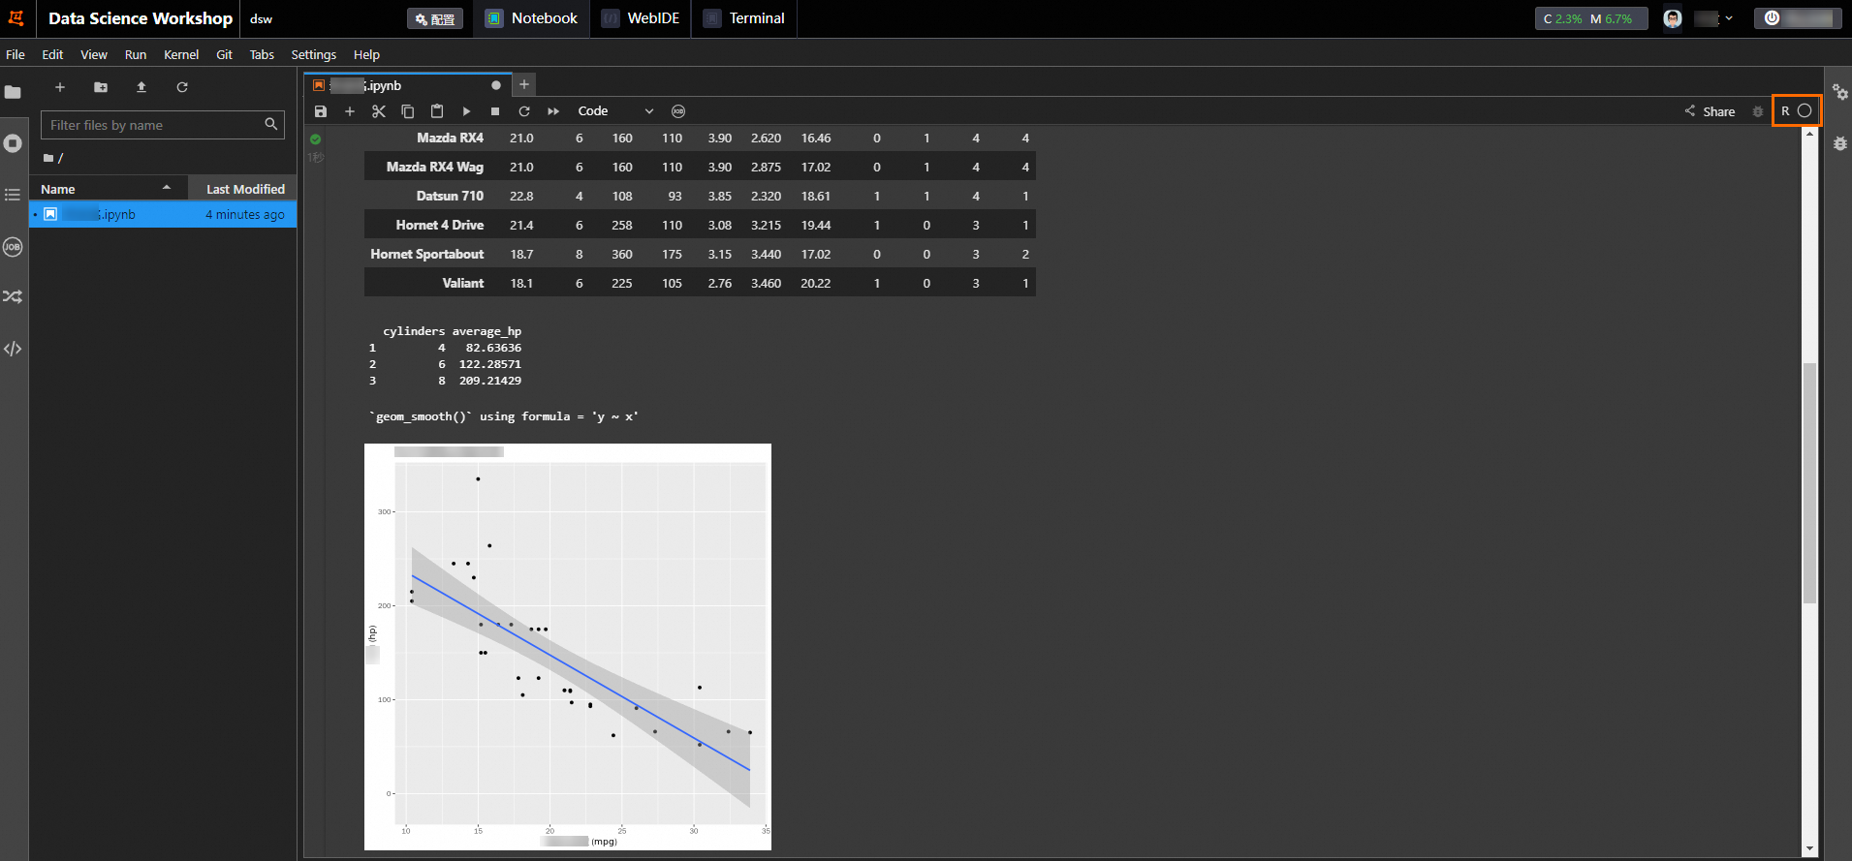
Task: Expand the user account dropdown arrow
Action: [x=1729, y=18]
